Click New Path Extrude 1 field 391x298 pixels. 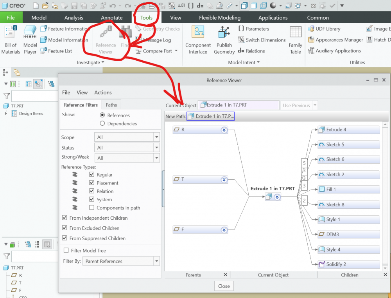click(210, 116)
